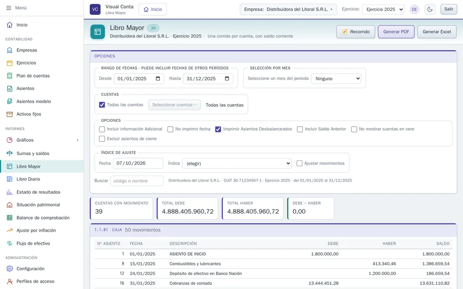Click the Empresas building icon

[x=10, y=50]
